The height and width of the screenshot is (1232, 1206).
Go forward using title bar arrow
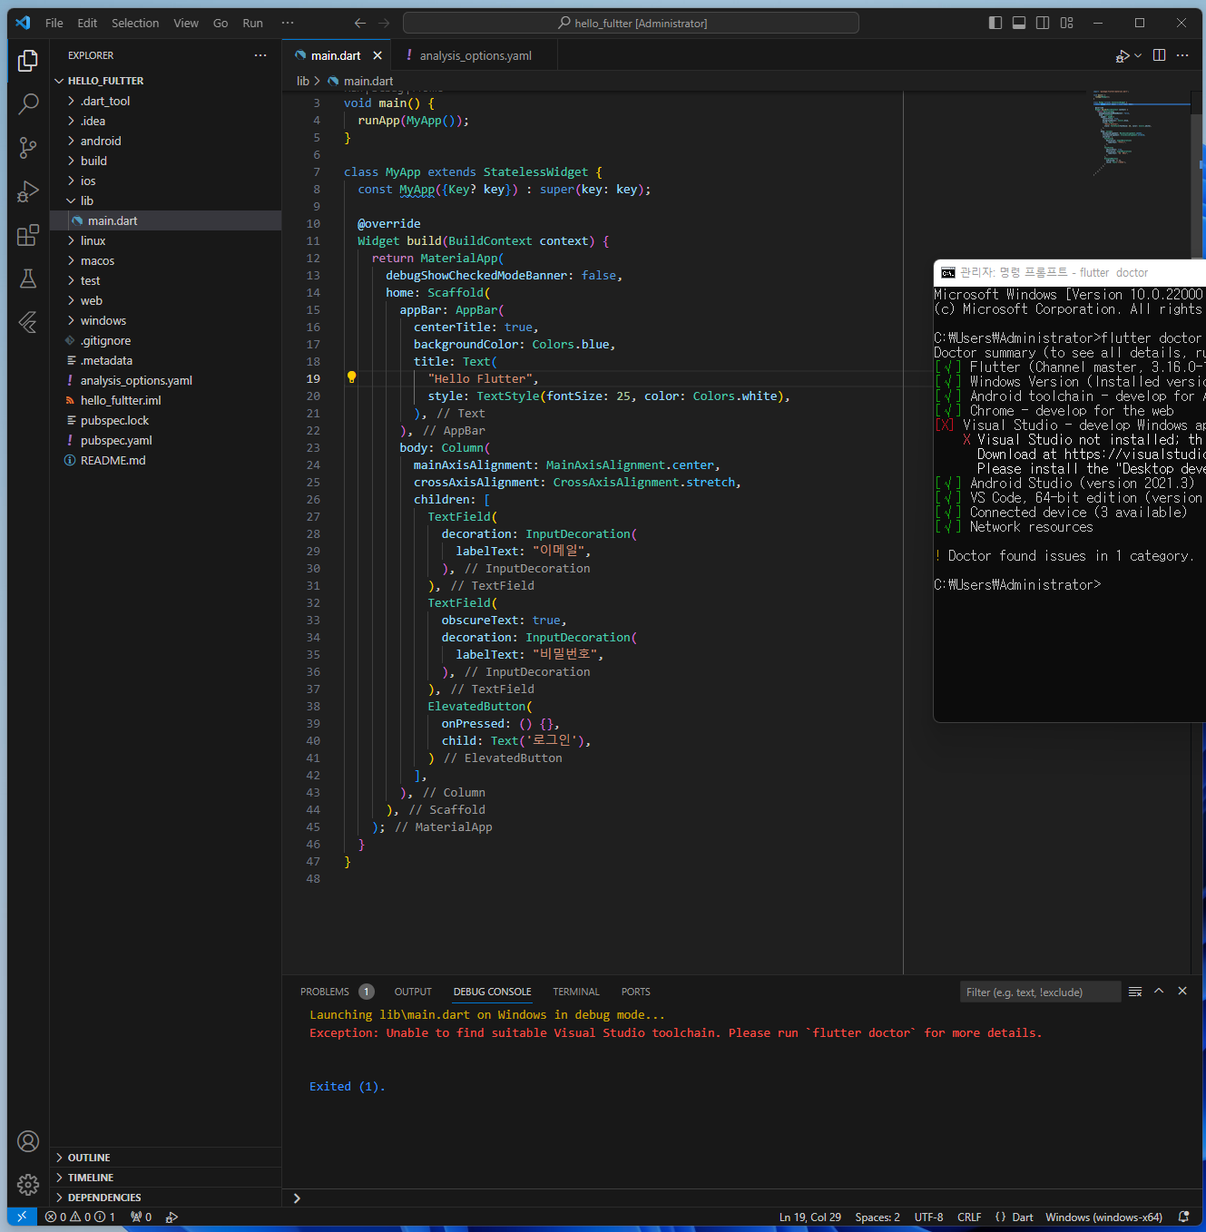point(384,23)
